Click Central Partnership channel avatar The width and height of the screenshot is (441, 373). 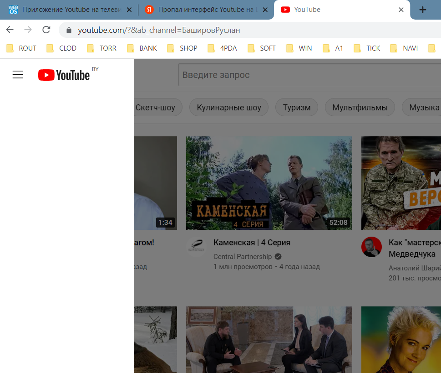point(196,247)
